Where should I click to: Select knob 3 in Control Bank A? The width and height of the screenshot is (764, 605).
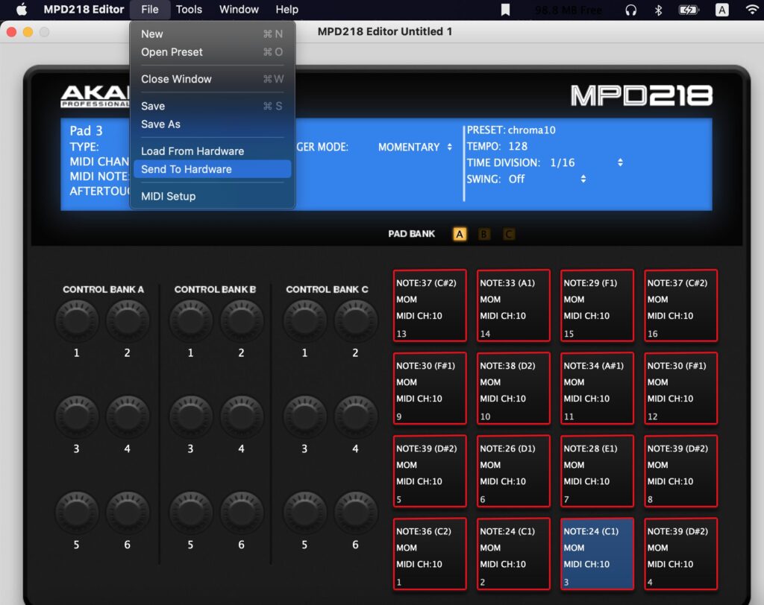point(77,416)
